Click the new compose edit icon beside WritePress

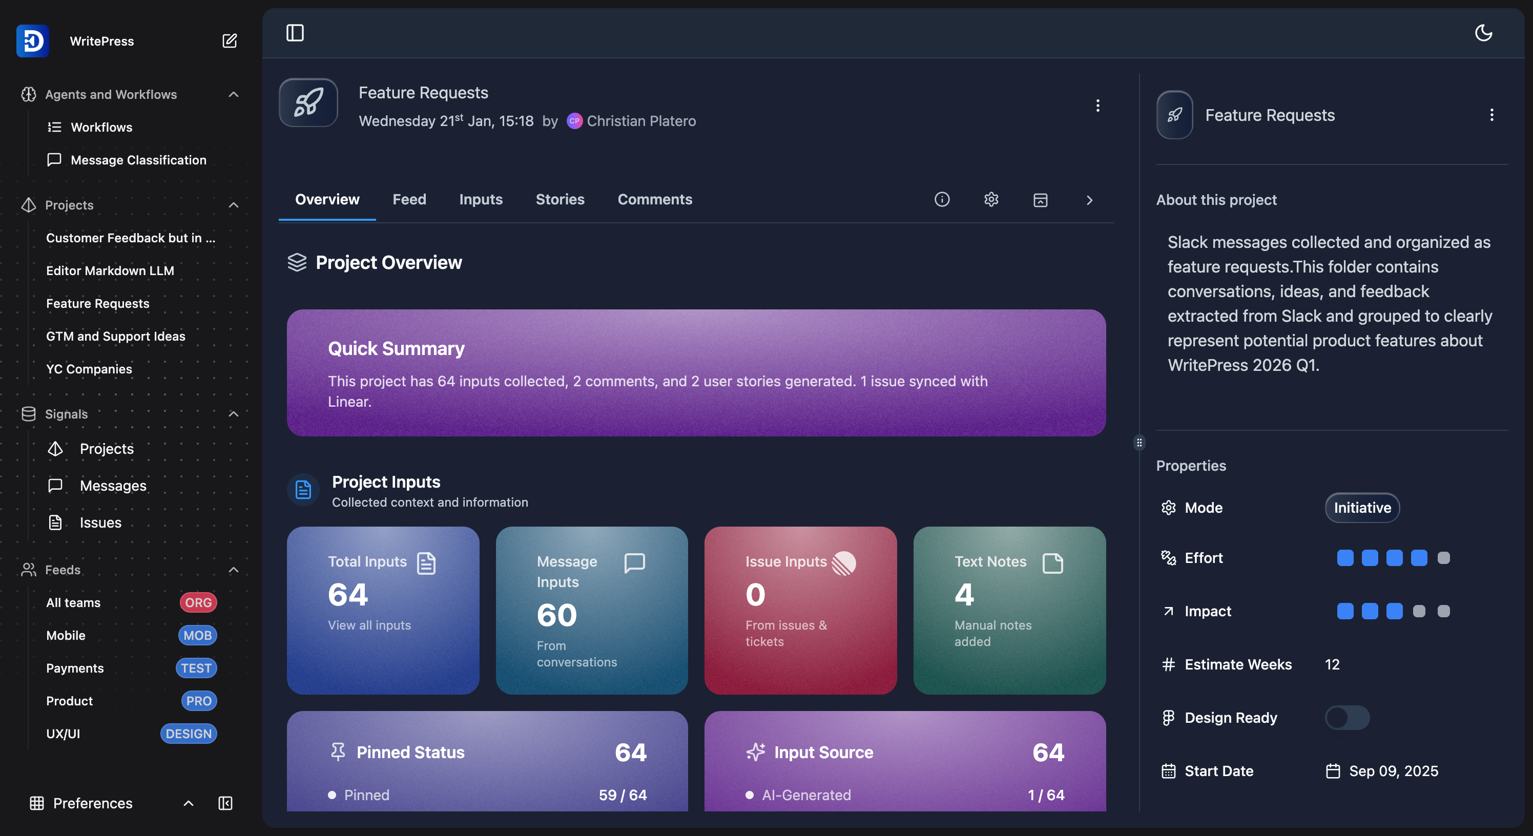click(x=229, y=41)
